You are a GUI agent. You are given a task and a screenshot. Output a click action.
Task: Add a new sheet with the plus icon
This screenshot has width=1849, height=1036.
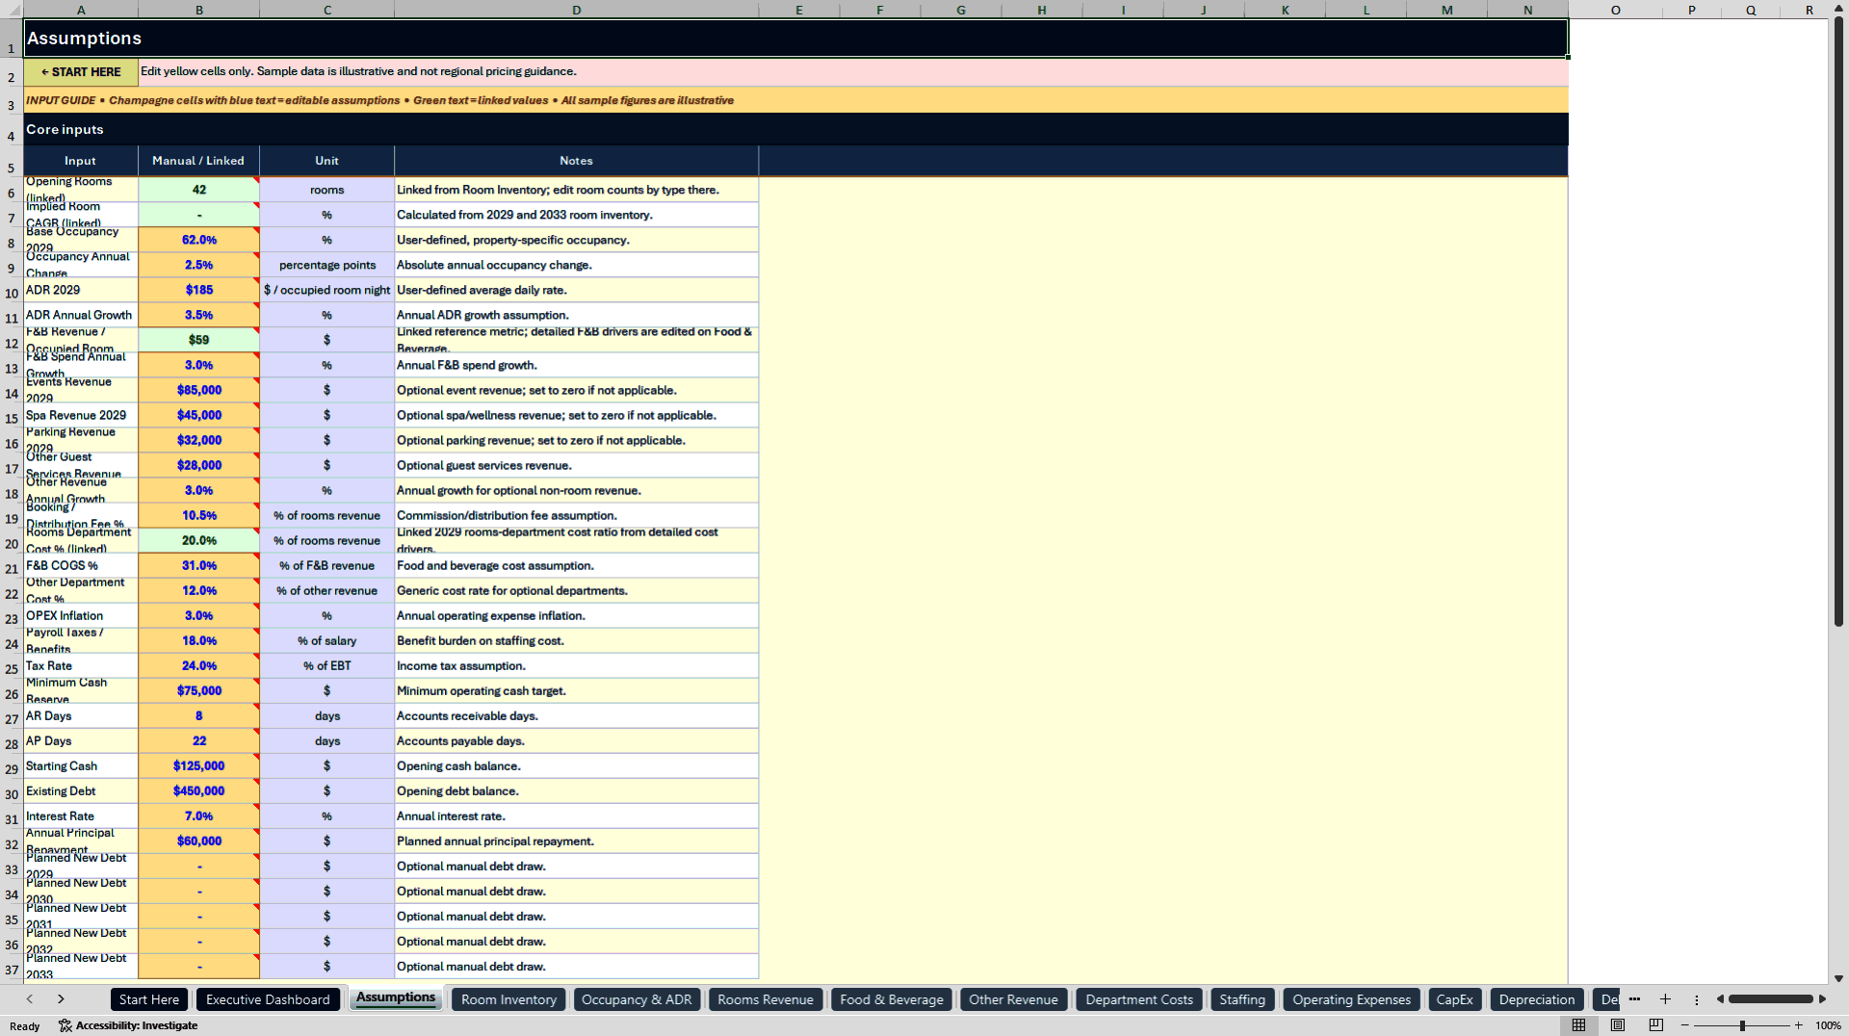click(x=1665, y=999)
